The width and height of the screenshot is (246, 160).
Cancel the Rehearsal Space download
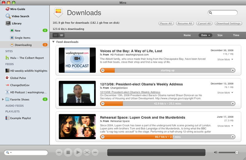(233, 137)
